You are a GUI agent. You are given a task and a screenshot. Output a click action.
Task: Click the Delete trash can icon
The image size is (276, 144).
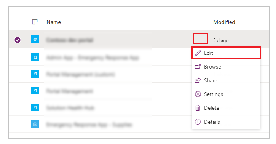point(198,108)
